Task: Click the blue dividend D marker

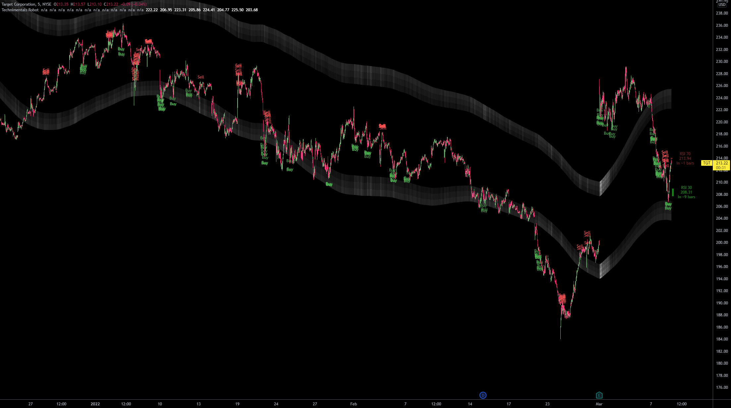Action: click(x=483, y=395)
